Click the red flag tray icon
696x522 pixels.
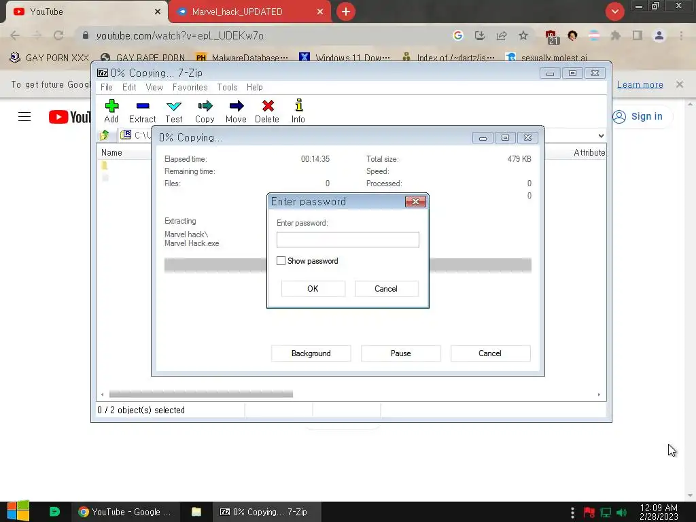coord(589,512)
